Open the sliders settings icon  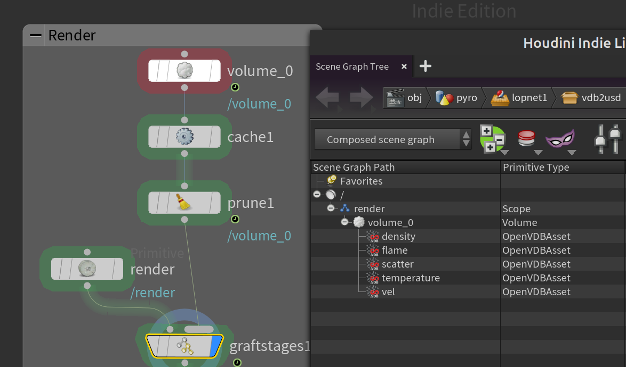tap(607, 139)
